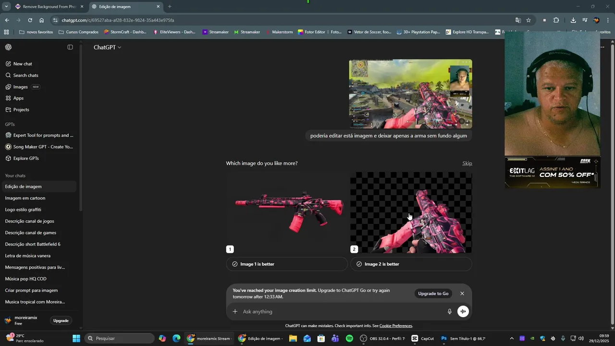Click the sidebar Upgrade button

(61, 321)
